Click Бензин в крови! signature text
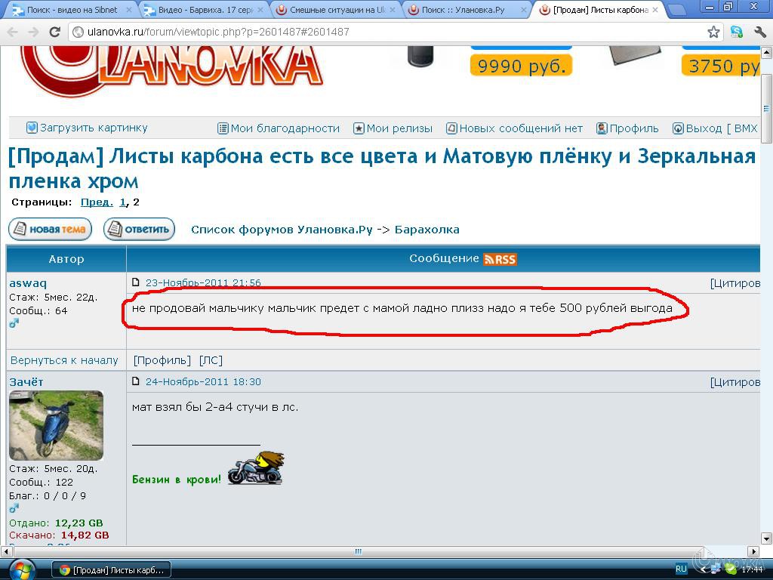This screenshot has height=580, width=773. 177,480
